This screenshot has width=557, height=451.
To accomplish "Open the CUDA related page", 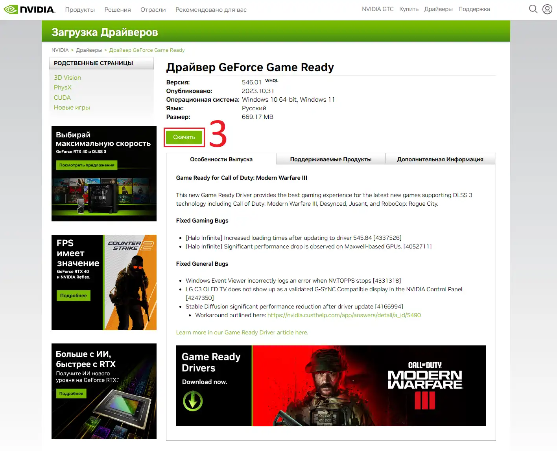I will 62,97.
